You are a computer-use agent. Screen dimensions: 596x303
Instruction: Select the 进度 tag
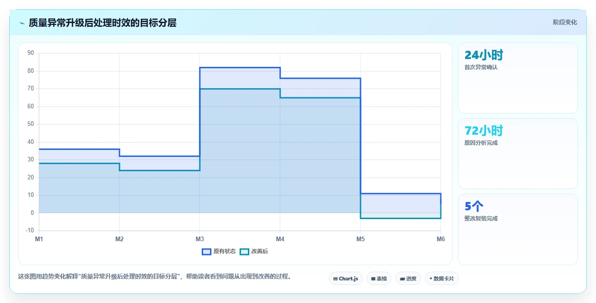[x=408, y=279]
